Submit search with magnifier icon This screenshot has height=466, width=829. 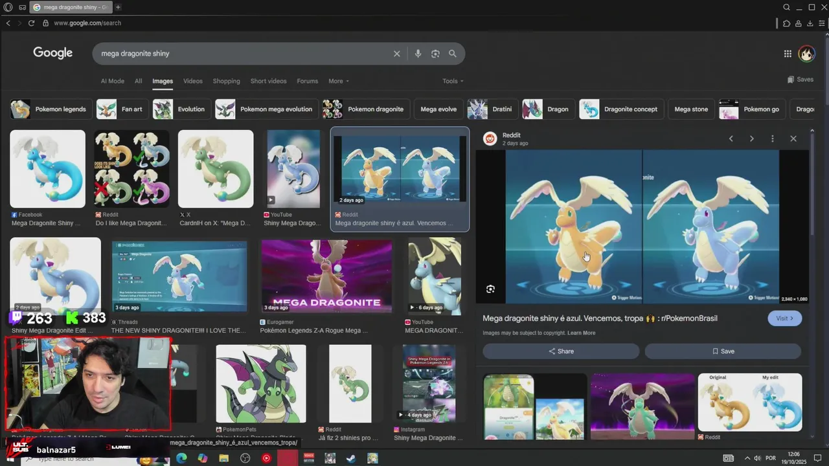click(x=453, y=54)
